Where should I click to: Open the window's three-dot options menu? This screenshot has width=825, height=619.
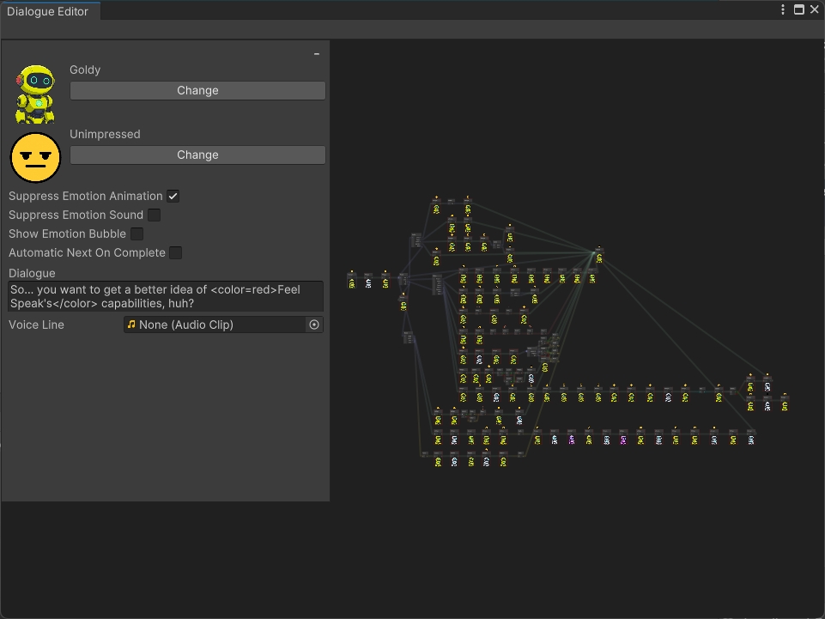[783, 9]
